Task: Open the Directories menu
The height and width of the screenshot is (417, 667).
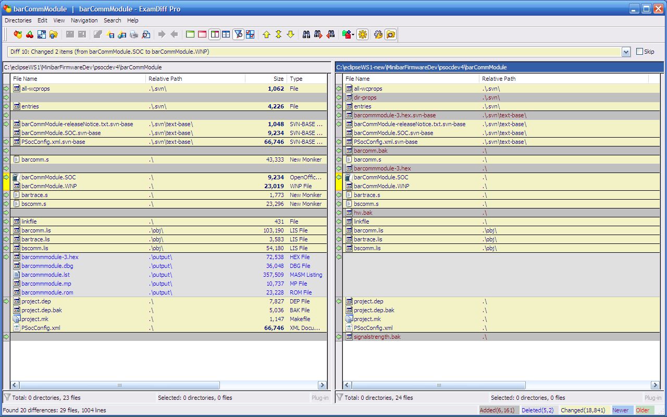Action: tap(18, 20)
